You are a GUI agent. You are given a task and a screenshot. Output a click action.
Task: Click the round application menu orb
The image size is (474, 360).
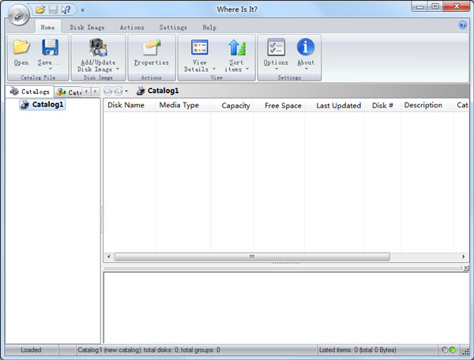(x=19, y=14)
